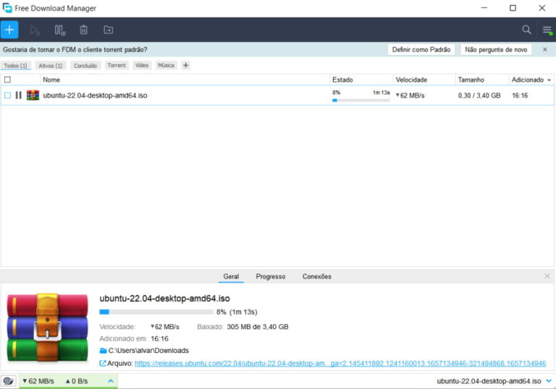This screenshot has height=389, width=556.
Task: Open the Progresso details tab
Action: click(271, 276)
